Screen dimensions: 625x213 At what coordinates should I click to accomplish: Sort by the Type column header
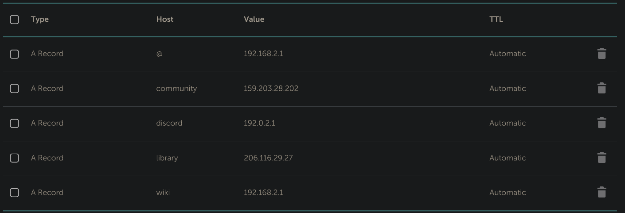pyautogui.click(x=40, y=19)
